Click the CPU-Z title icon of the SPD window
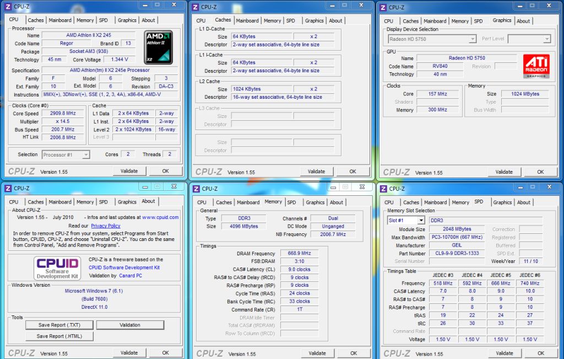This screenshot has width=564, height=359. 383,189
